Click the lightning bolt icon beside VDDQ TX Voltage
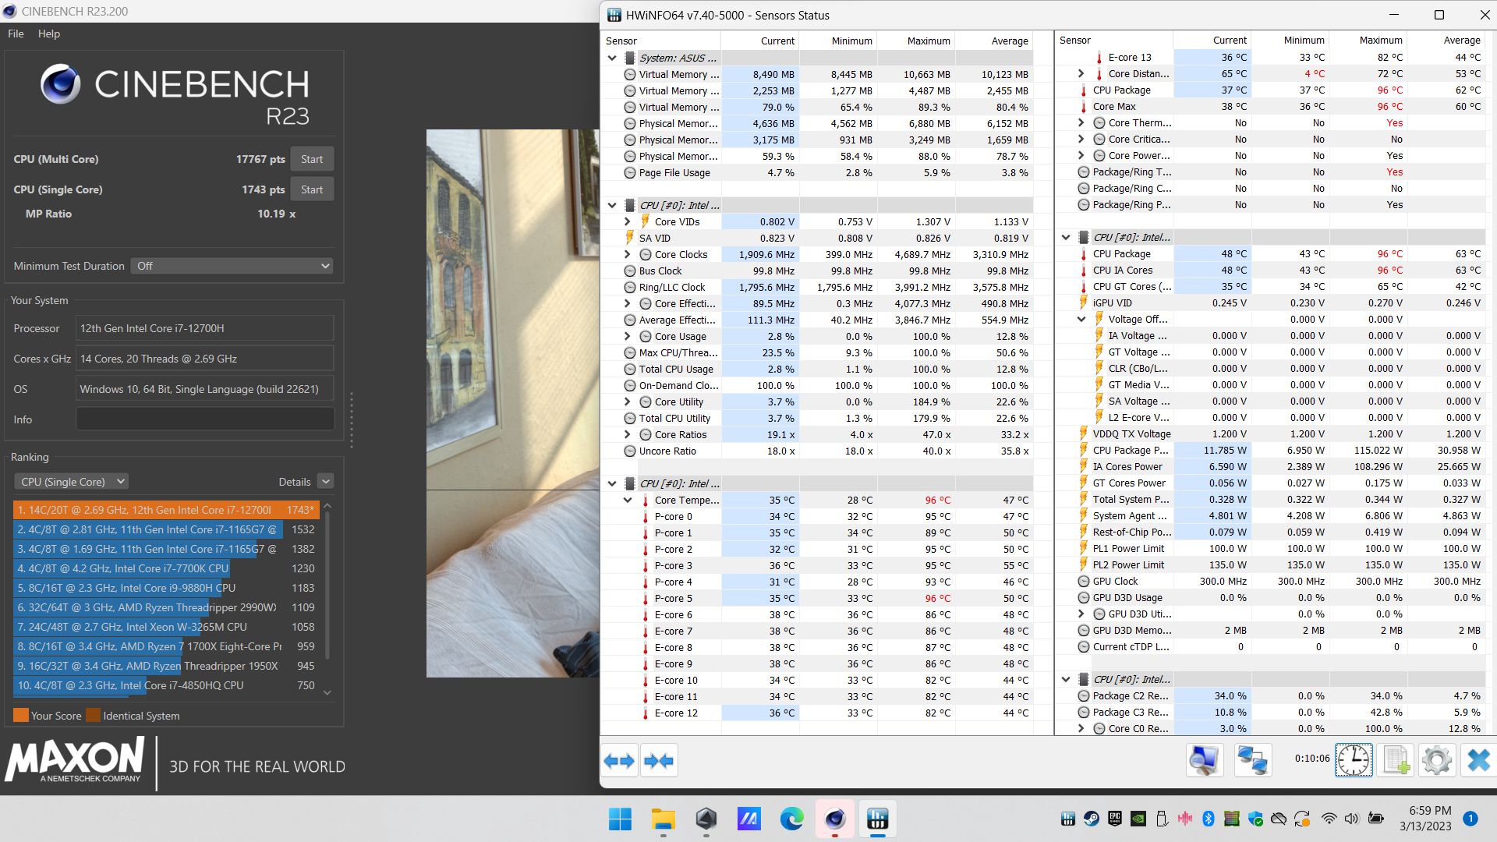 (1082, 433)
